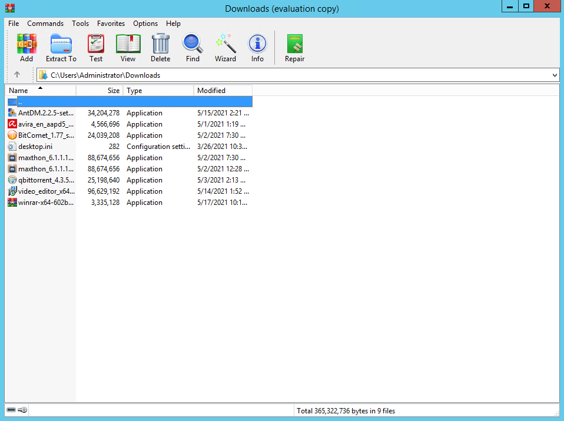The width and height of the screenshot is (564, 421).
Task: Click the AntDM installer file icon
Action: coord(12,113)
